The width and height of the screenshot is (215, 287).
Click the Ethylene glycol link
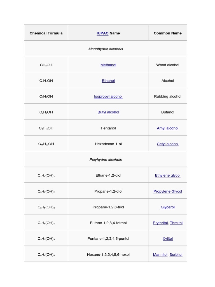click(168, 175)
